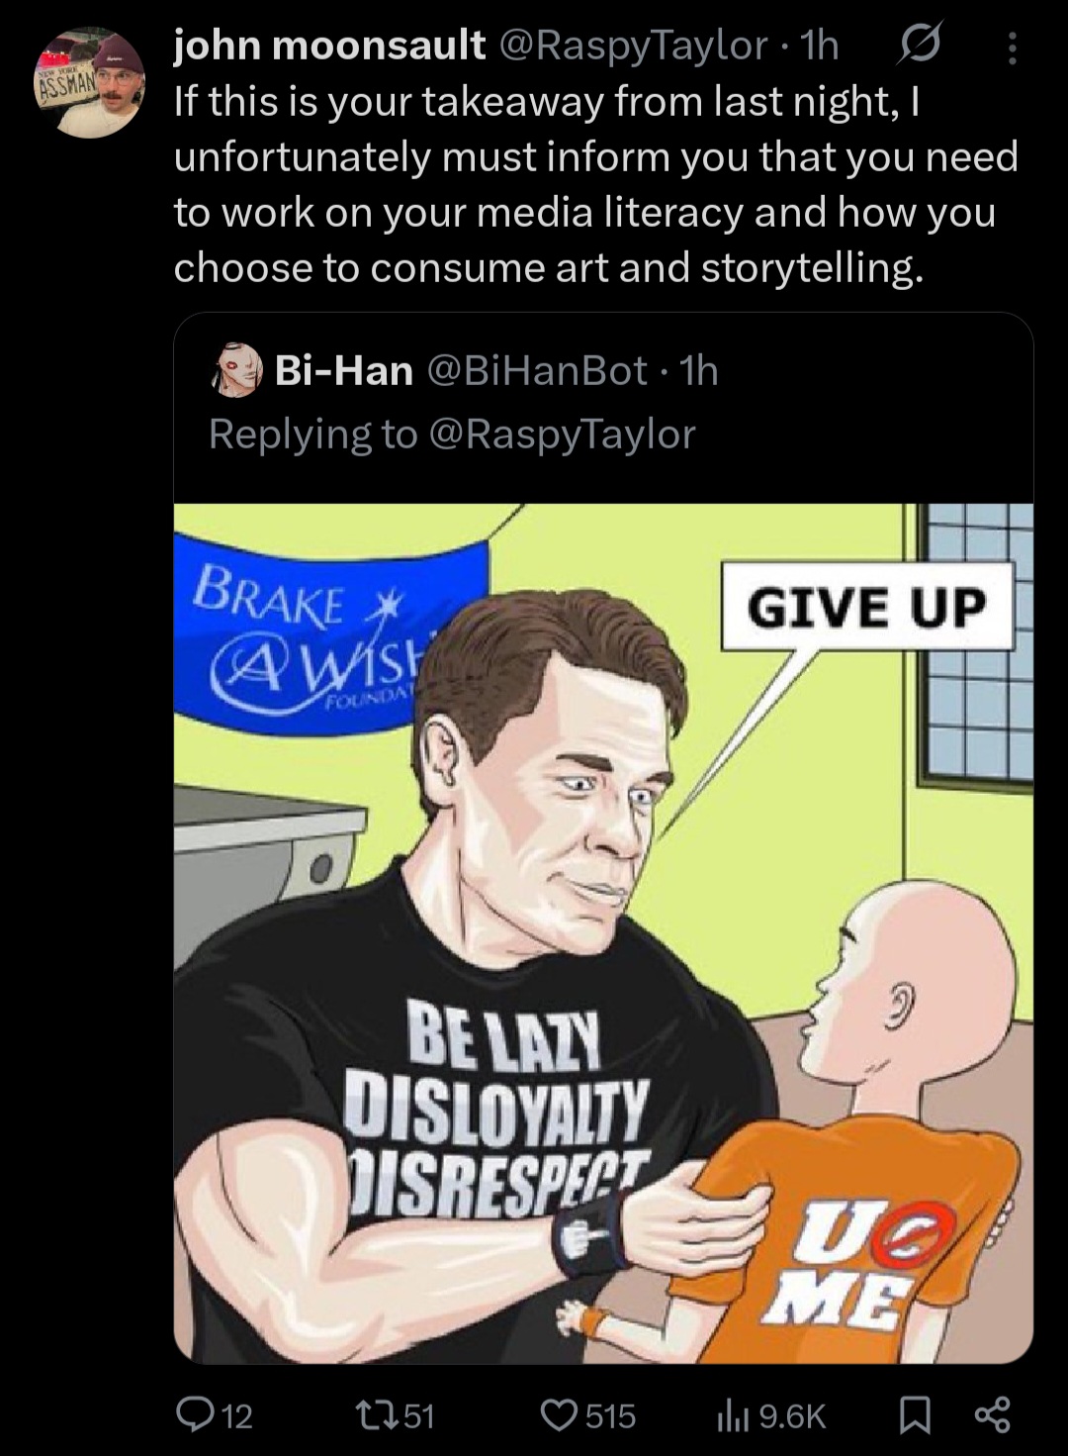
Task: Tap the john moonsault display name
Action: (x=330, y=45)
